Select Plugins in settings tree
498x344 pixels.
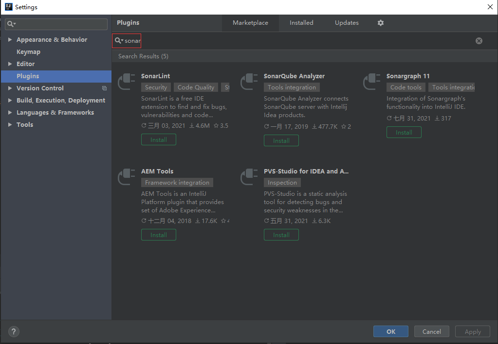click(x=56, y=76)
